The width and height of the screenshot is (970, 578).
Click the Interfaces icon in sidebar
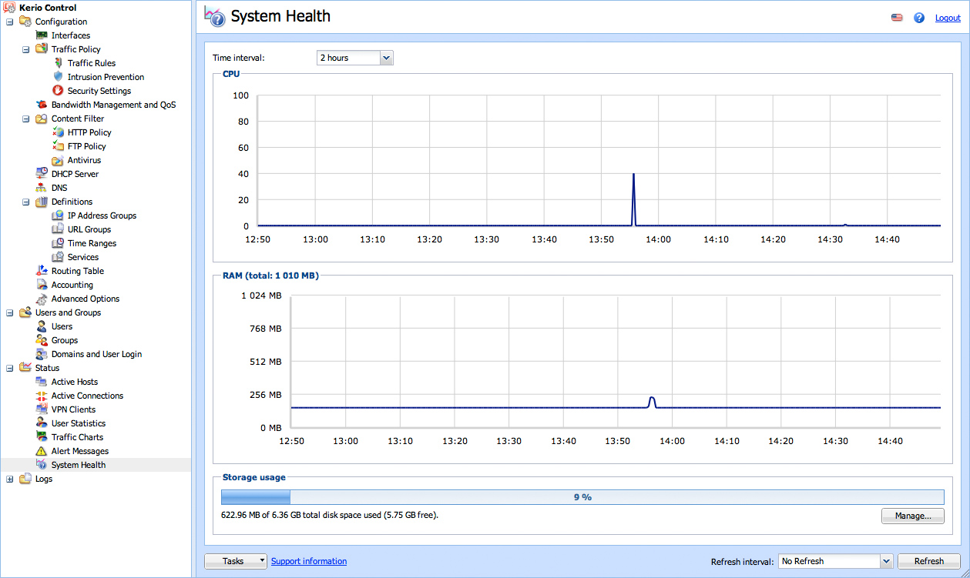(42, 35)
